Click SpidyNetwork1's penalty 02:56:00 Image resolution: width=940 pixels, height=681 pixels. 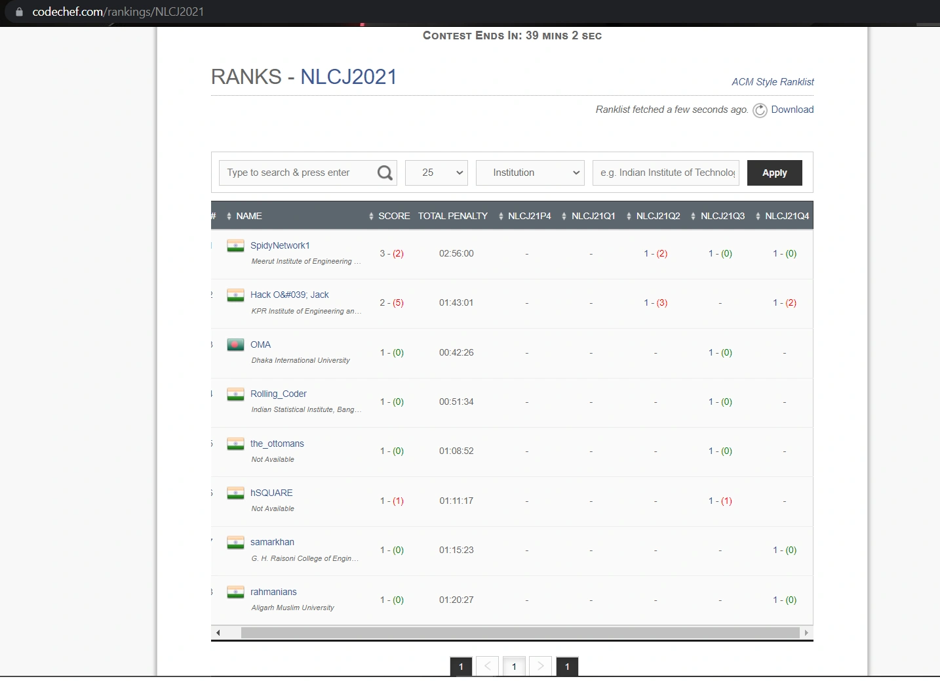(x=456, y=253)
